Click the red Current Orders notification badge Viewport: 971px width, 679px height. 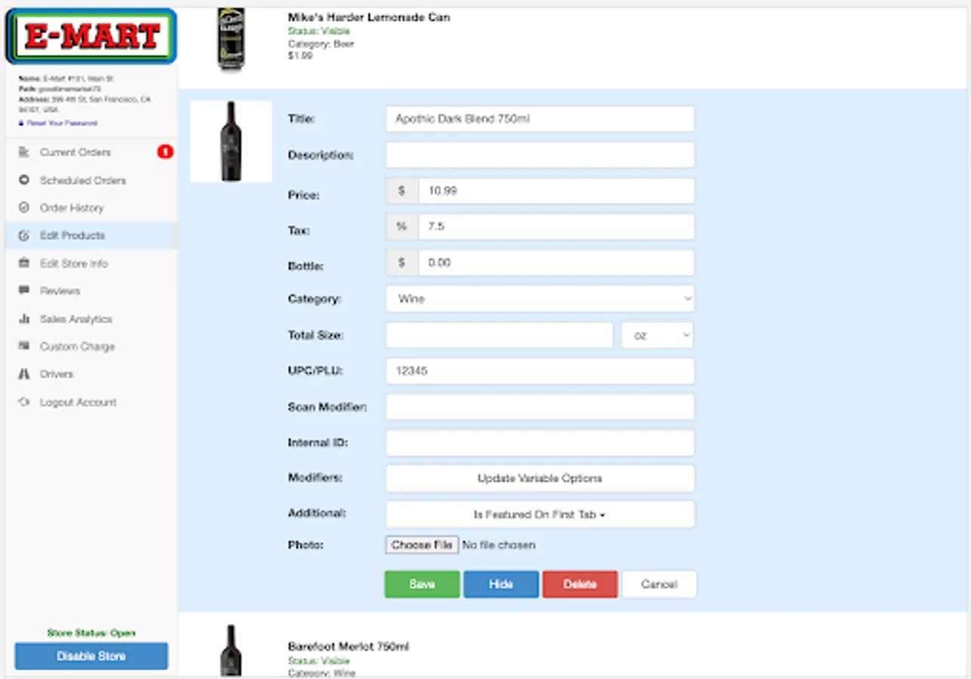coord(165,152)
